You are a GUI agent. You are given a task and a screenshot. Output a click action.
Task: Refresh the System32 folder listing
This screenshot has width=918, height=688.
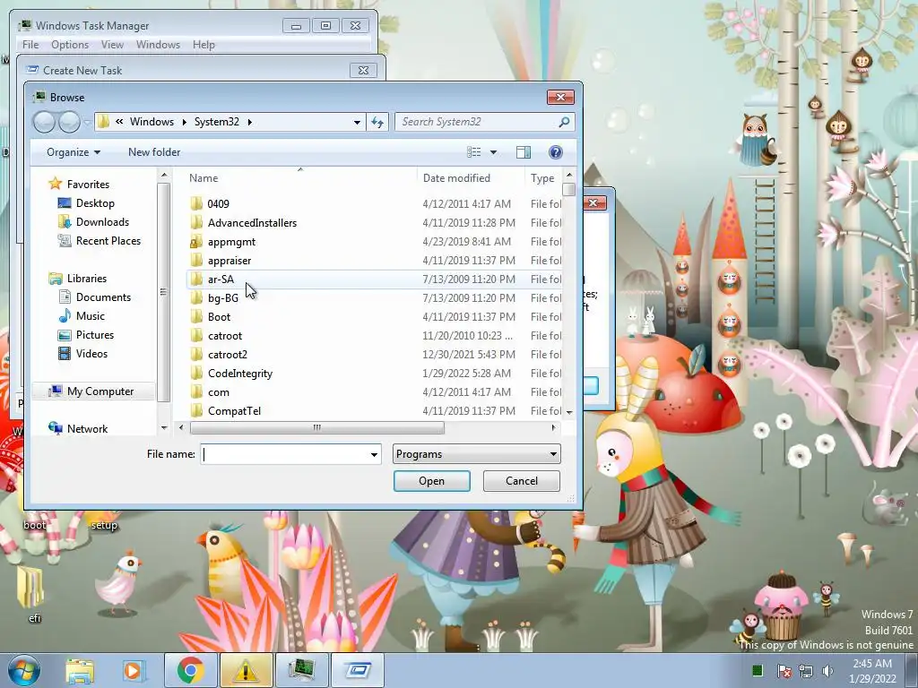[377, 122]
